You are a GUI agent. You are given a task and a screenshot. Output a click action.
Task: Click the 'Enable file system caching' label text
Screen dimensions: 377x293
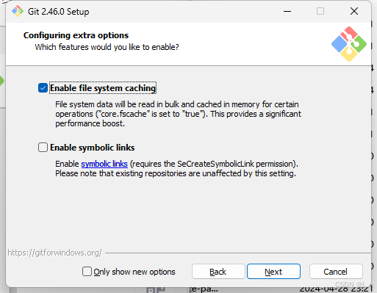coord(103,88)
